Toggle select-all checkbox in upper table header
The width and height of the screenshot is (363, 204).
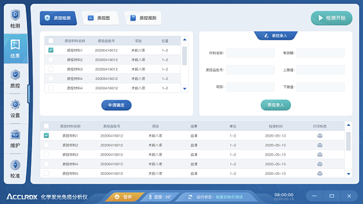tap(51, 41)
